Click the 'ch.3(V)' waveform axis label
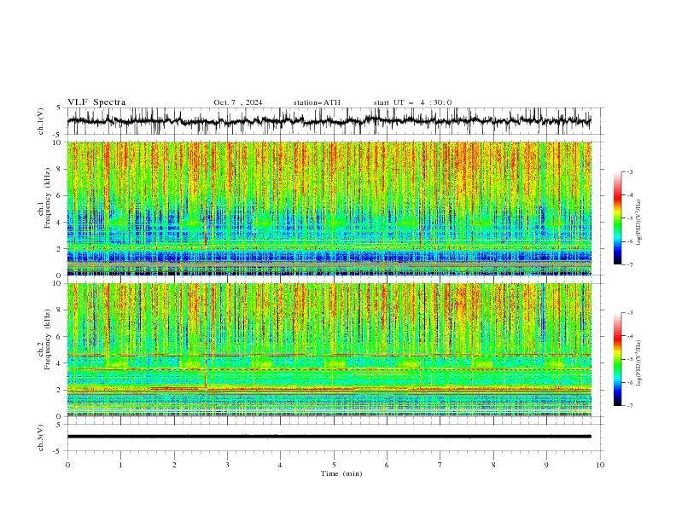676x522 pixels. point(41,438)
